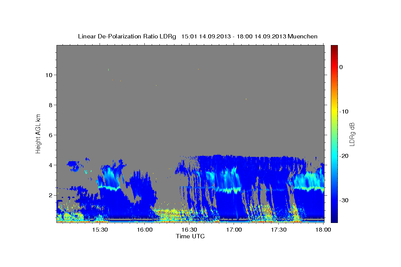Viewport: 401px width, 267px height.
Task: Click the dark red top of colorbar
Action: (x=334, y=48)
